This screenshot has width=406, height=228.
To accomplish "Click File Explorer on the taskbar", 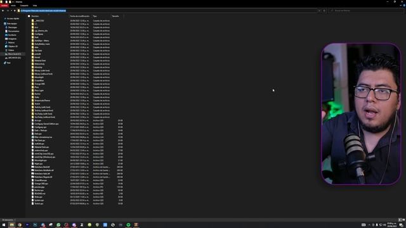I will pyautogui.click(x=11, y=225).
